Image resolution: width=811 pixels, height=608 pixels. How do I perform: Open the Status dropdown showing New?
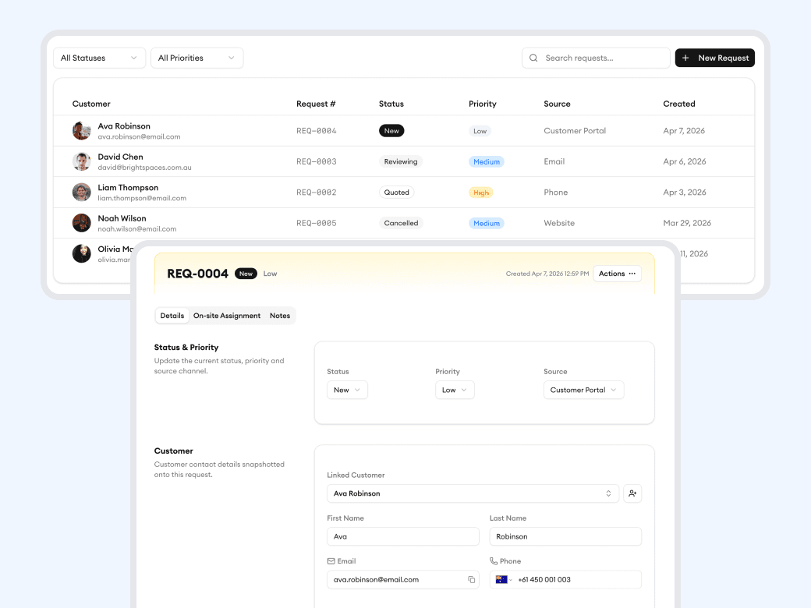point(346,389)
